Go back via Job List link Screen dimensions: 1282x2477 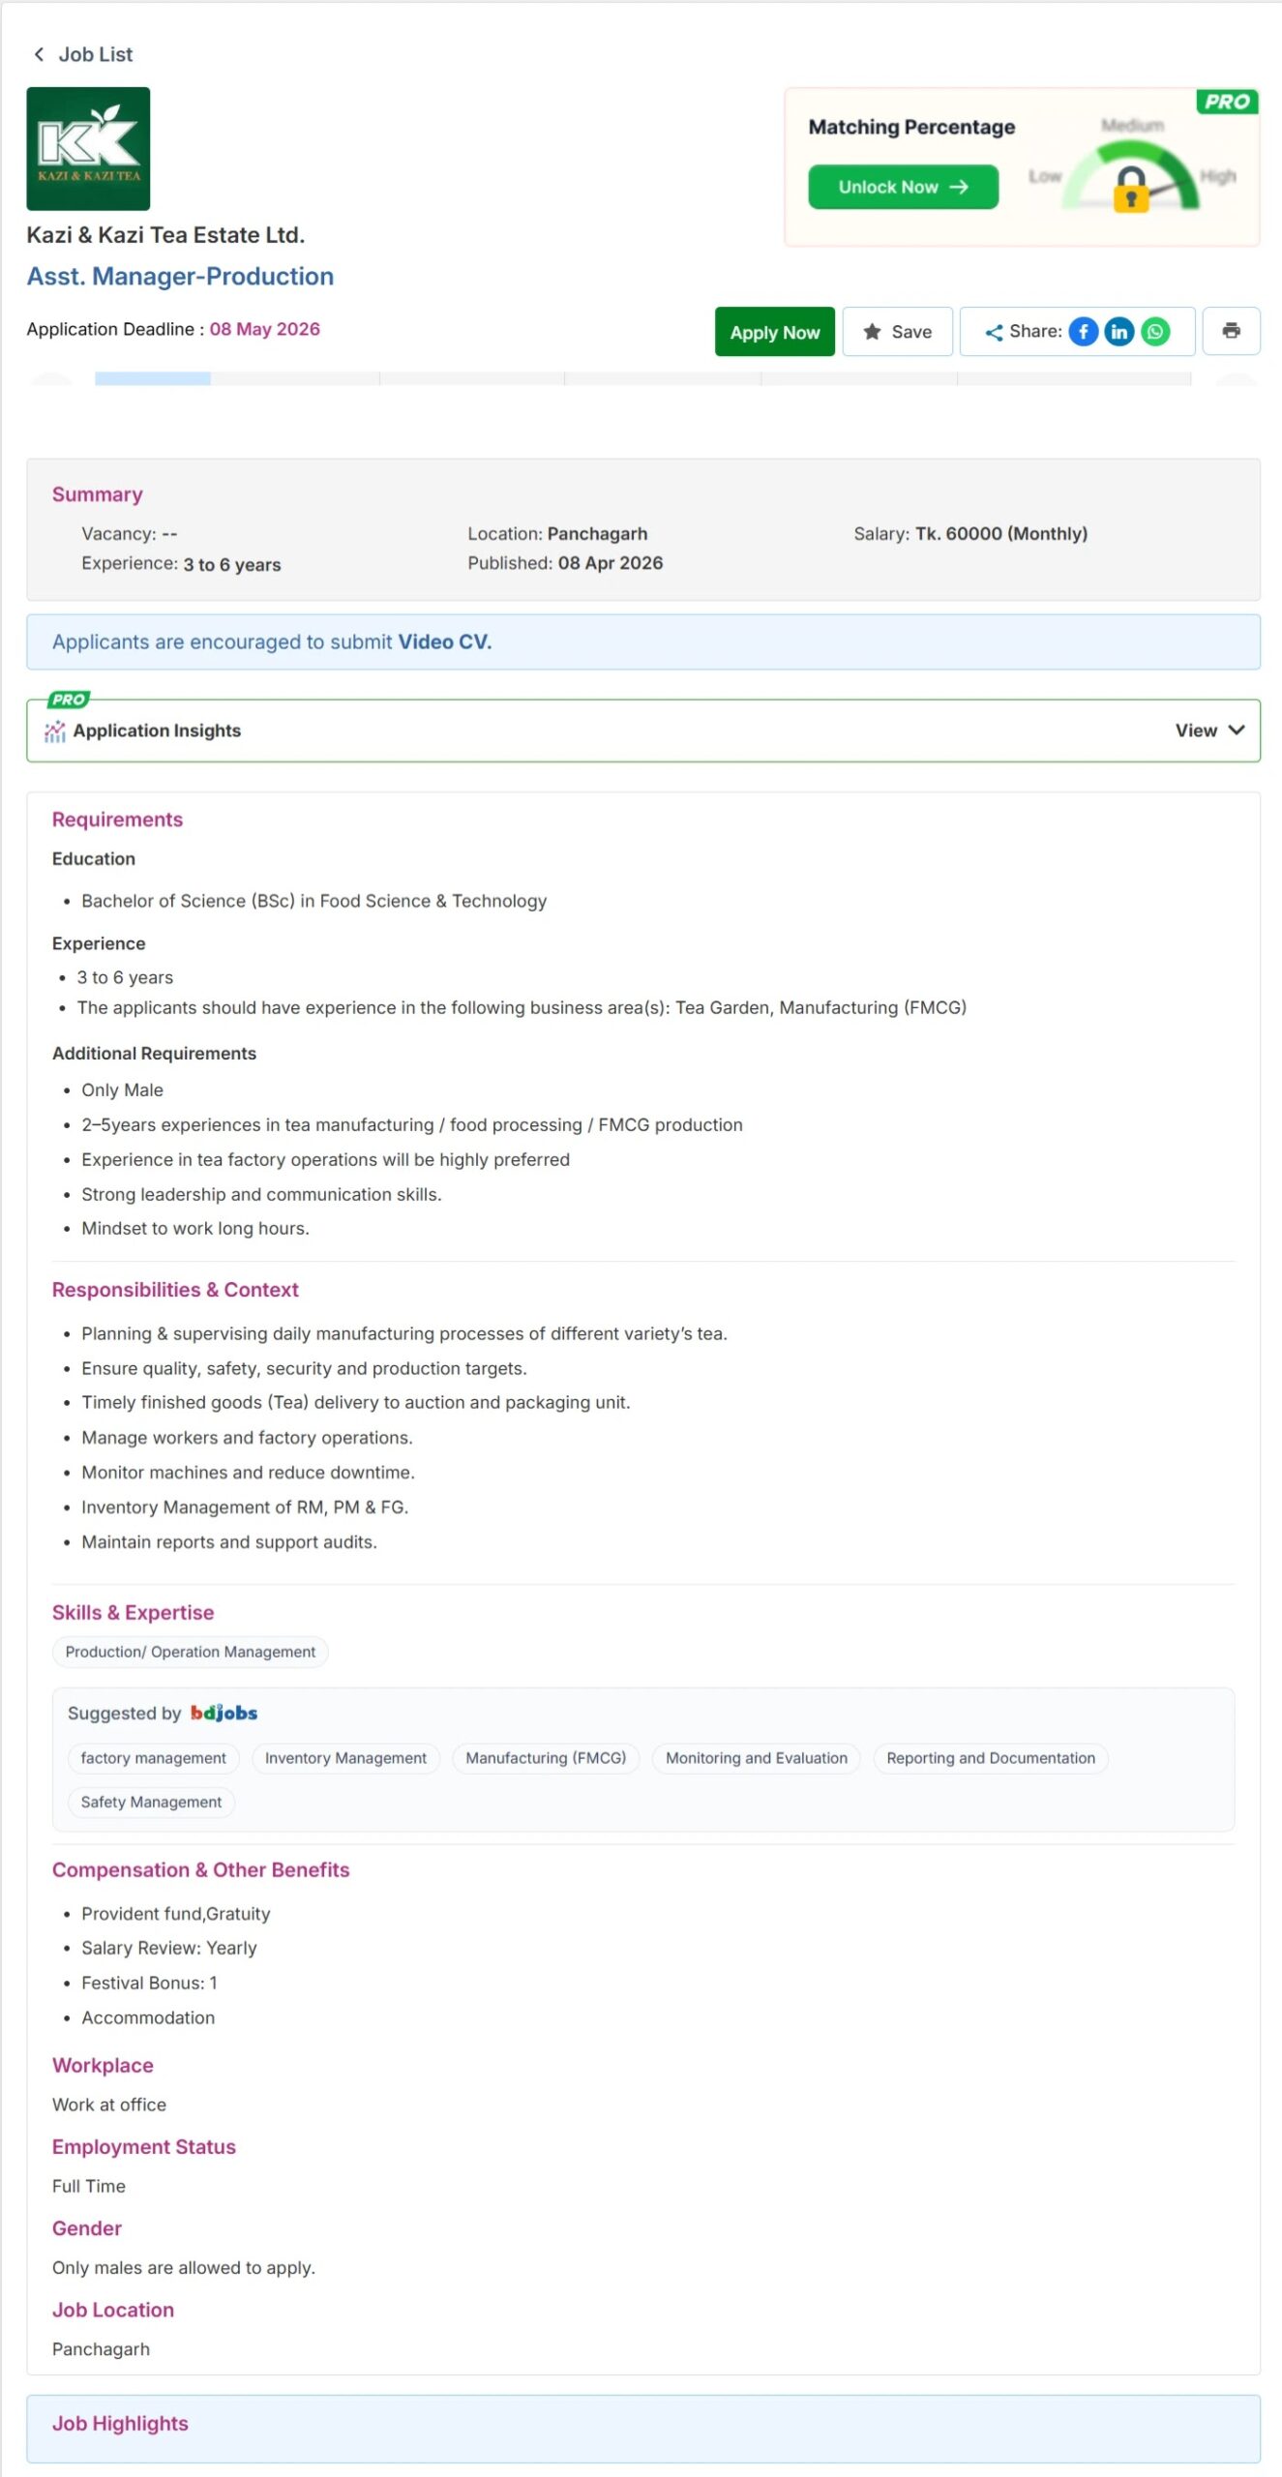tap(95, 54)
